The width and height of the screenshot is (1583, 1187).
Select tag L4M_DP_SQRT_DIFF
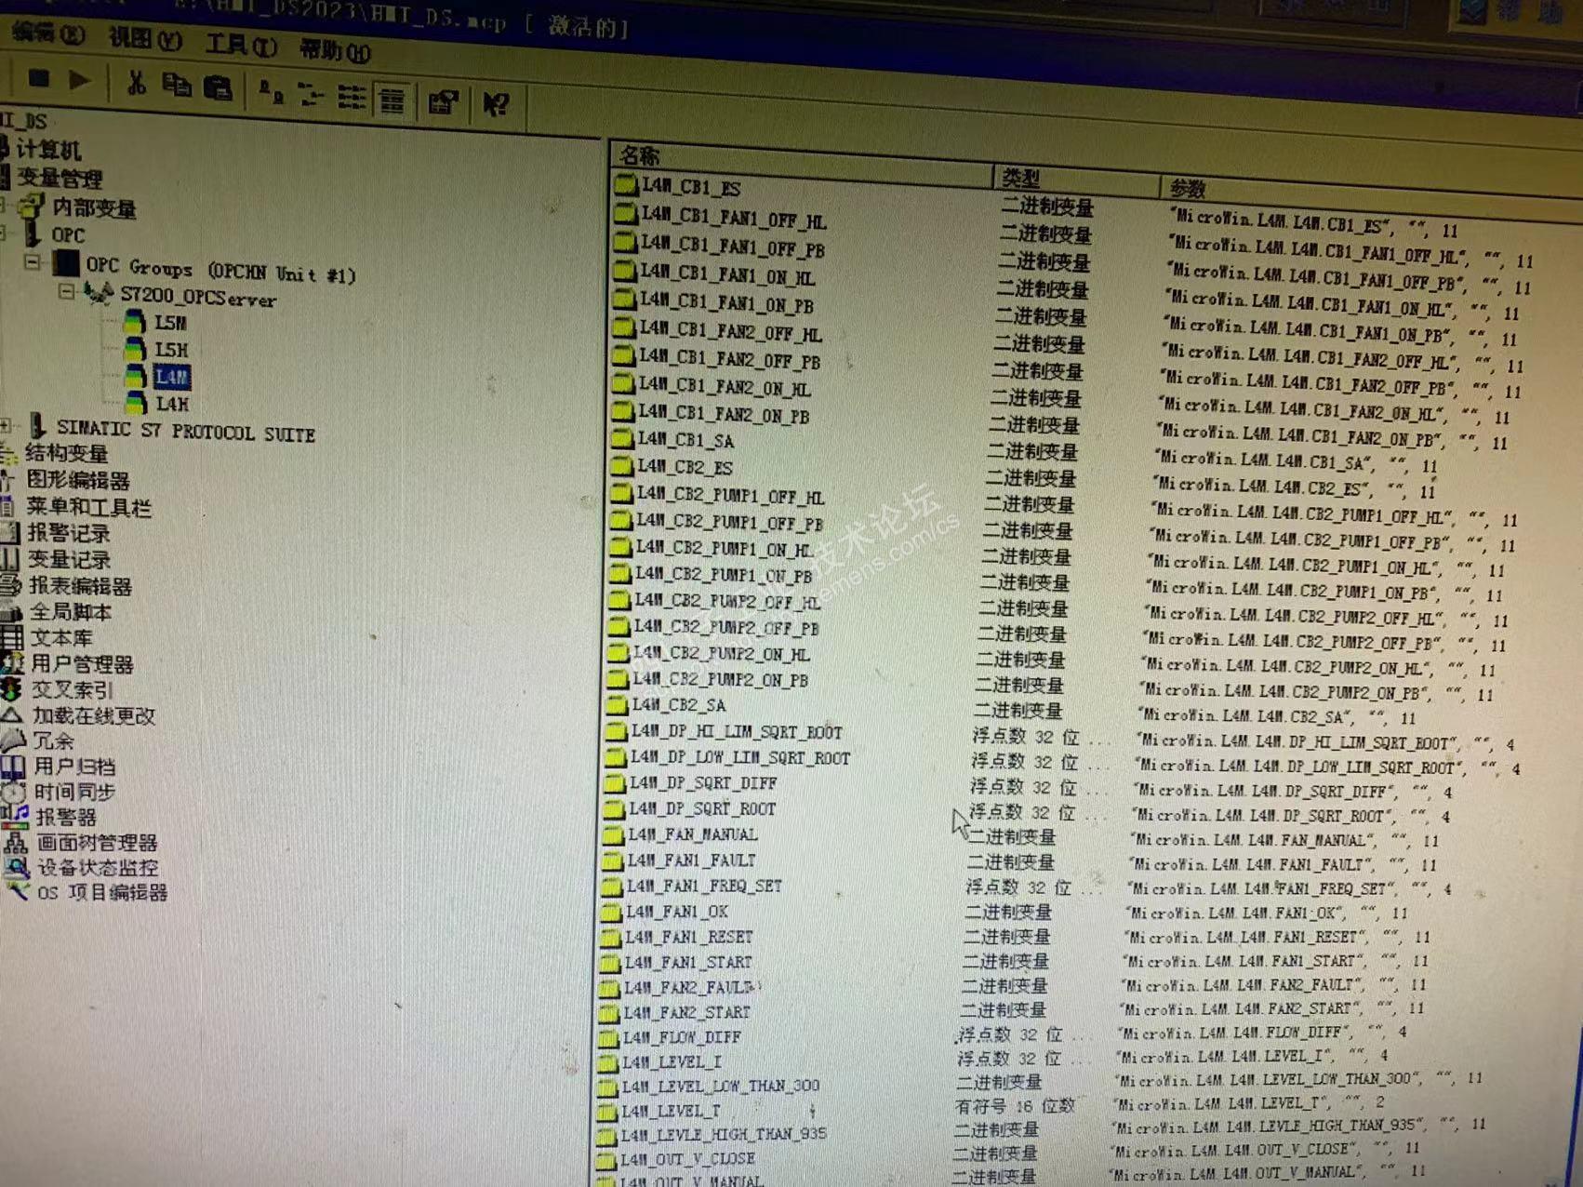[x=703, y=783]
